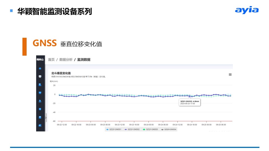Image resolution: width=269 pixels, height=151 pixels.
Task: Click the bottom-most sidebar icon
Action: coord(40,125)
